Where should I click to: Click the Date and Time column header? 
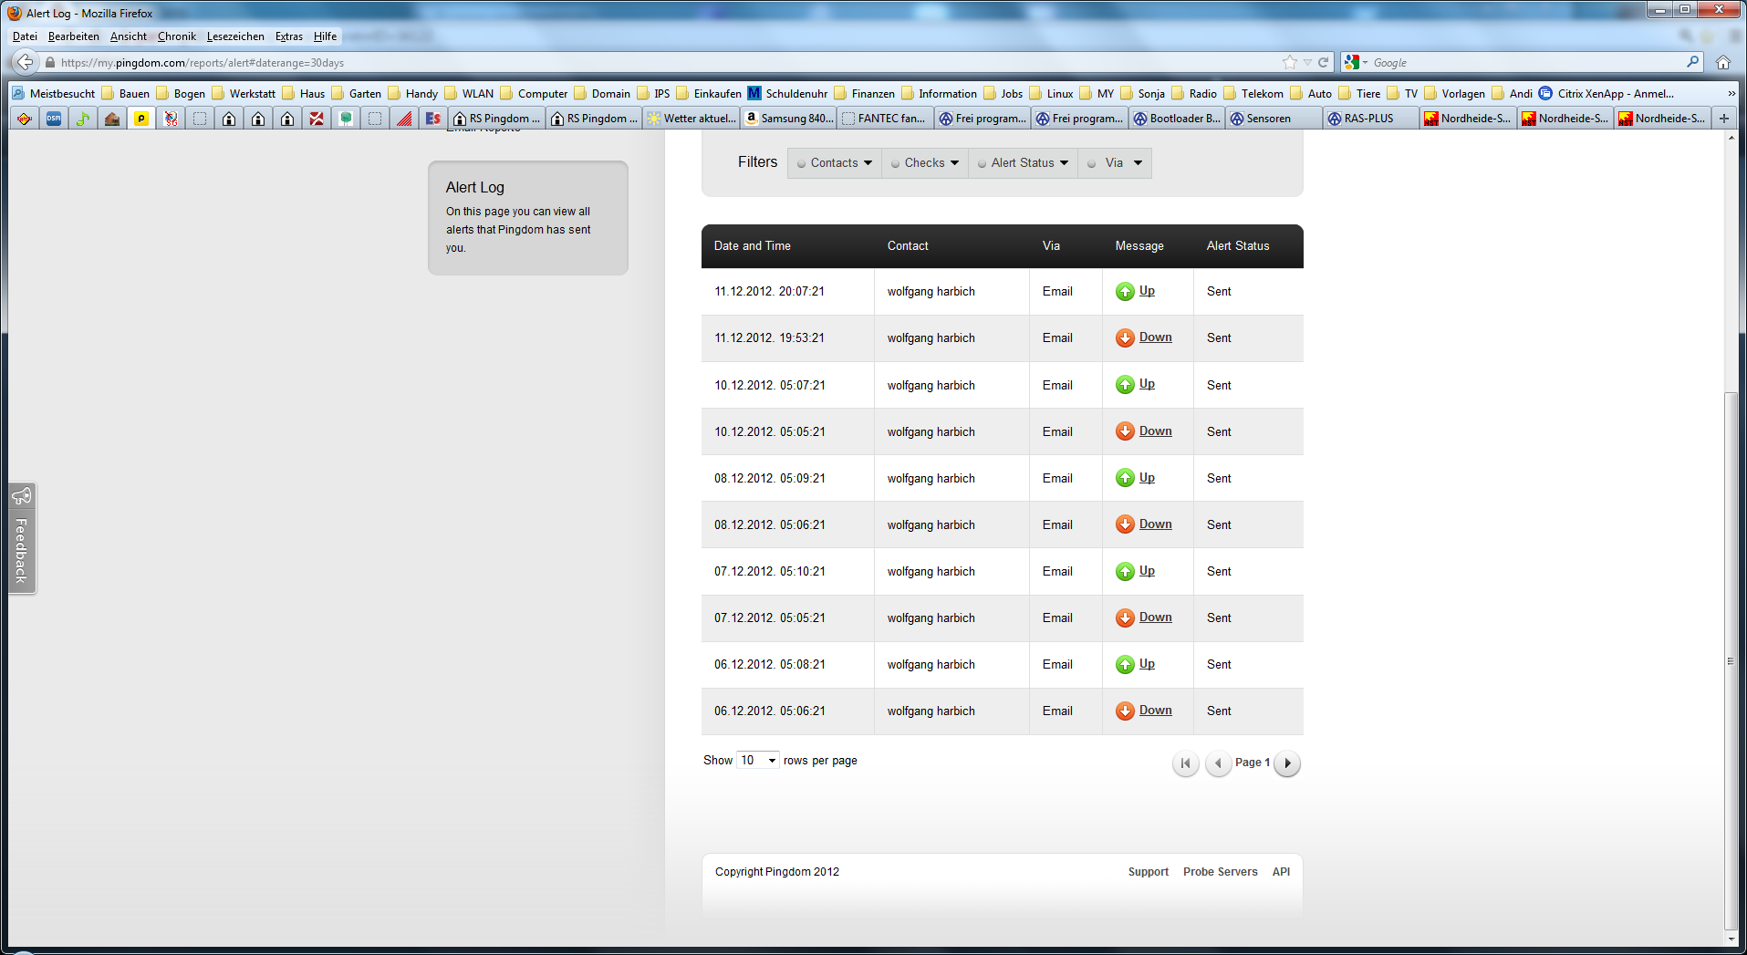752,246
